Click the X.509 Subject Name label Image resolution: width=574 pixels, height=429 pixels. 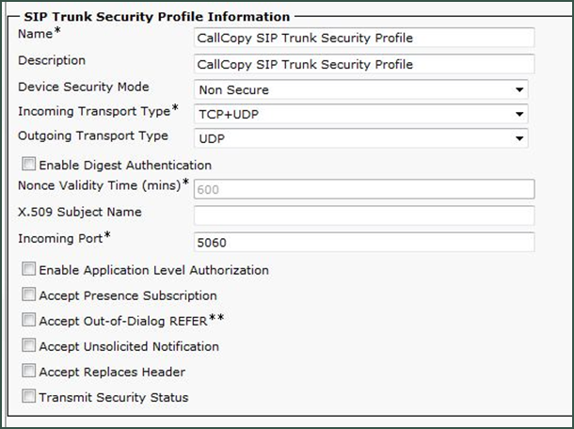tap(80, 212)
